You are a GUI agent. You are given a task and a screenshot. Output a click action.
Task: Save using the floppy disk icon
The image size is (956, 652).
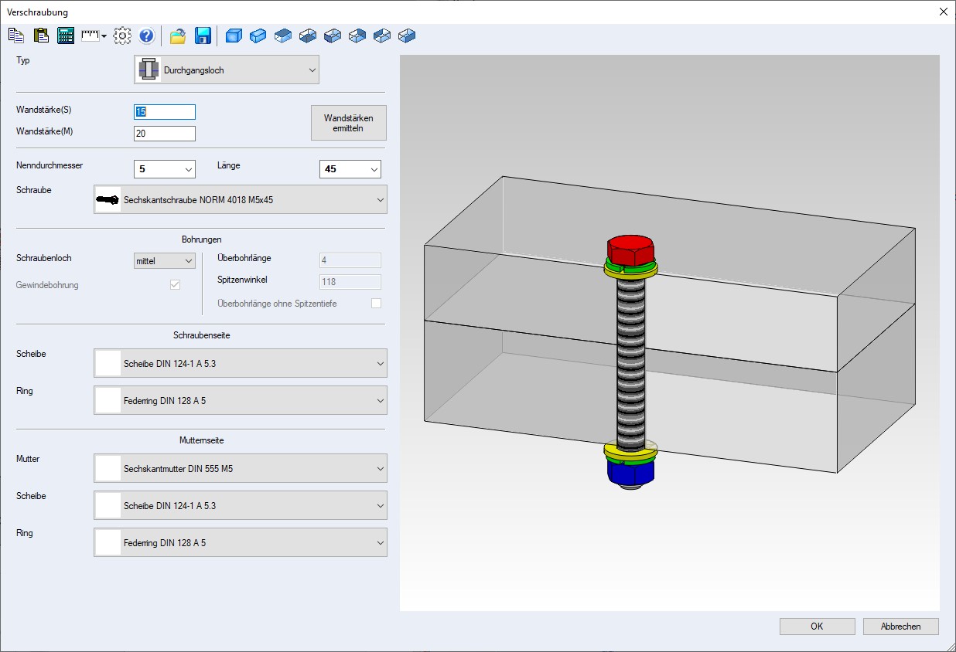(203, 36)
